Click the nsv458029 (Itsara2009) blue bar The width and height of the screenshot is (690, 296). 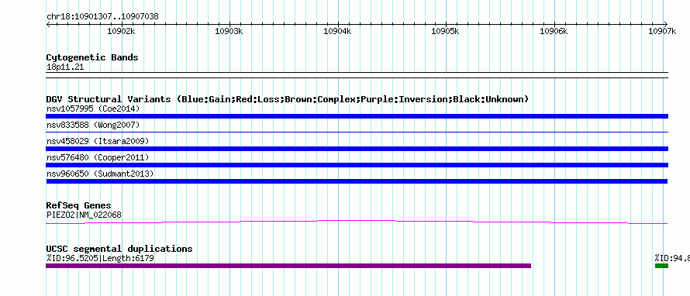[x=357, y=149]
